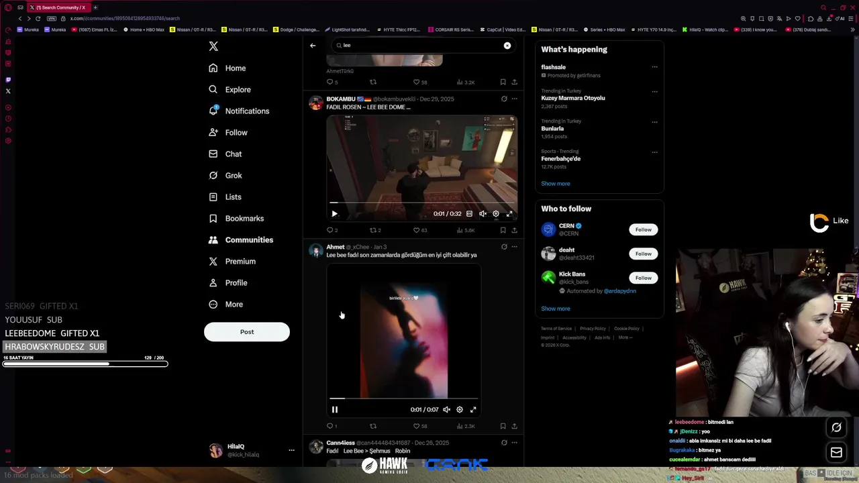Open Grok action on BOKAMBU post
Viewport: 859px width, 483px height.
pyautogui.click(x=504, y=99)
